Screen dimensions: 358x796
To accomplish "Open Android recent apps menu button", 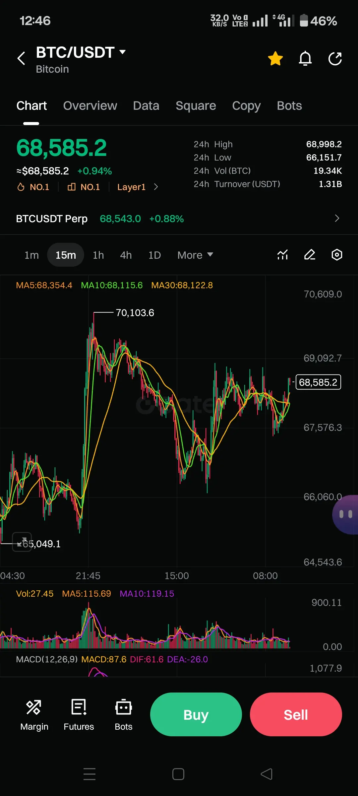I will pyautogui.click(x=89, y=774).
